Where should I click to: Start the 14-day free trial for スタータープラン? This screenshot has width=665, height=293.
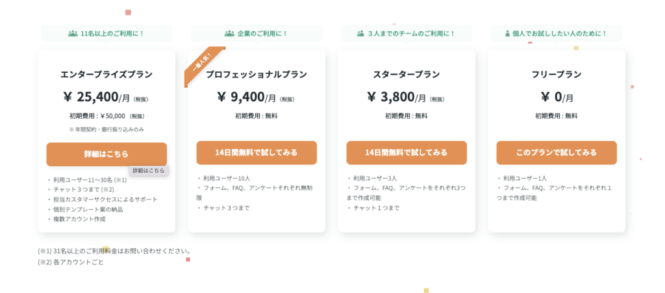407,153
